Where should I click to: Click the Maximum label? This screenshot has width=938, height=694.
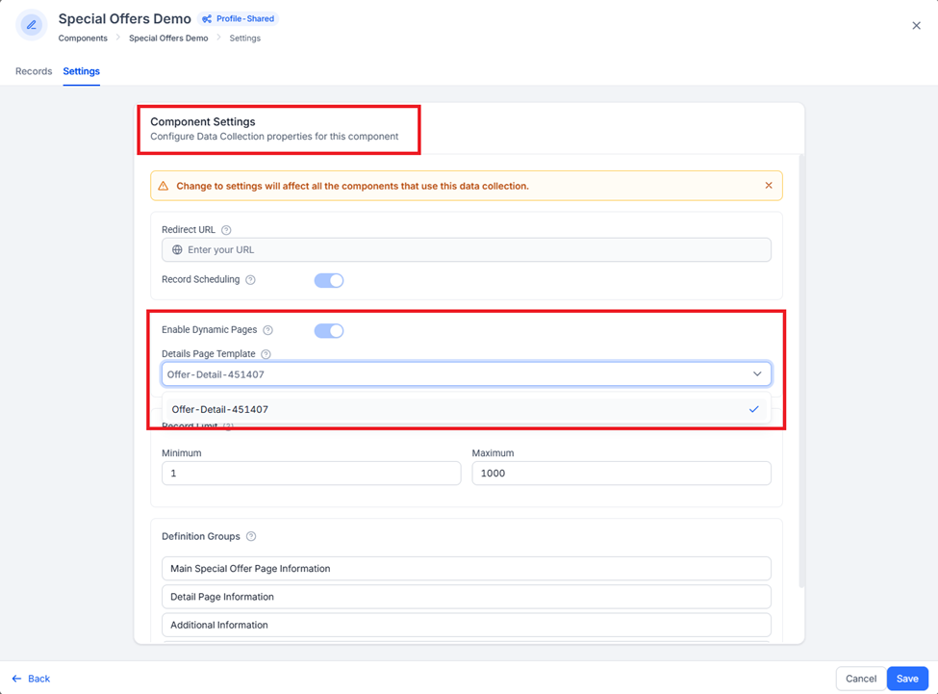(493, 453)
